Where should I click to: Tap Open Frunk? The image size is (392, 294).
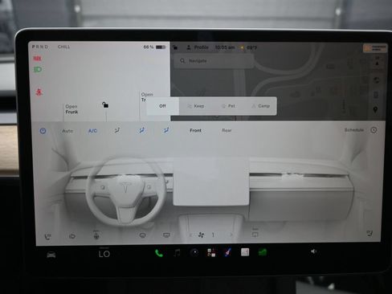point(71,109)
